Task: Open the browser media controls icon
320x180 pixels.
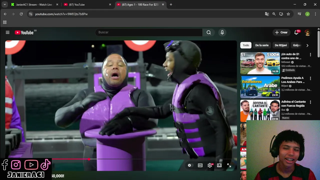Action: [x=299, y=14]
